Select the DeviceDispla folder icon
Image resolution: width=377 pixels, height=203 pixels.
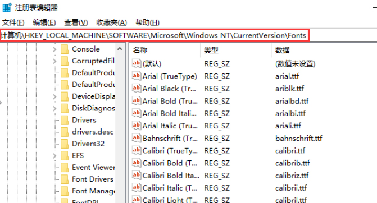point(65,96)
